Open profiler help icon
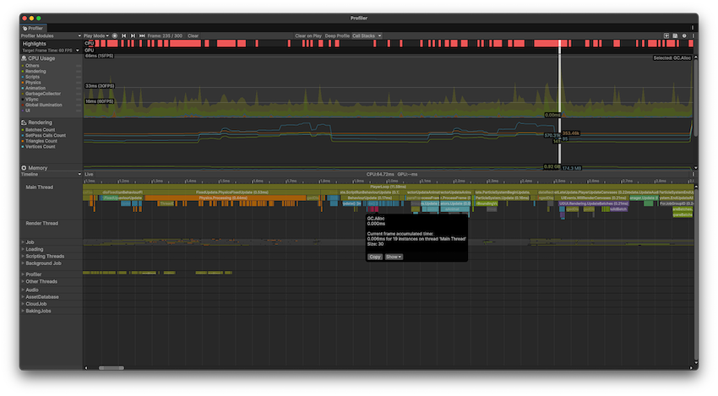 [684, 35]
